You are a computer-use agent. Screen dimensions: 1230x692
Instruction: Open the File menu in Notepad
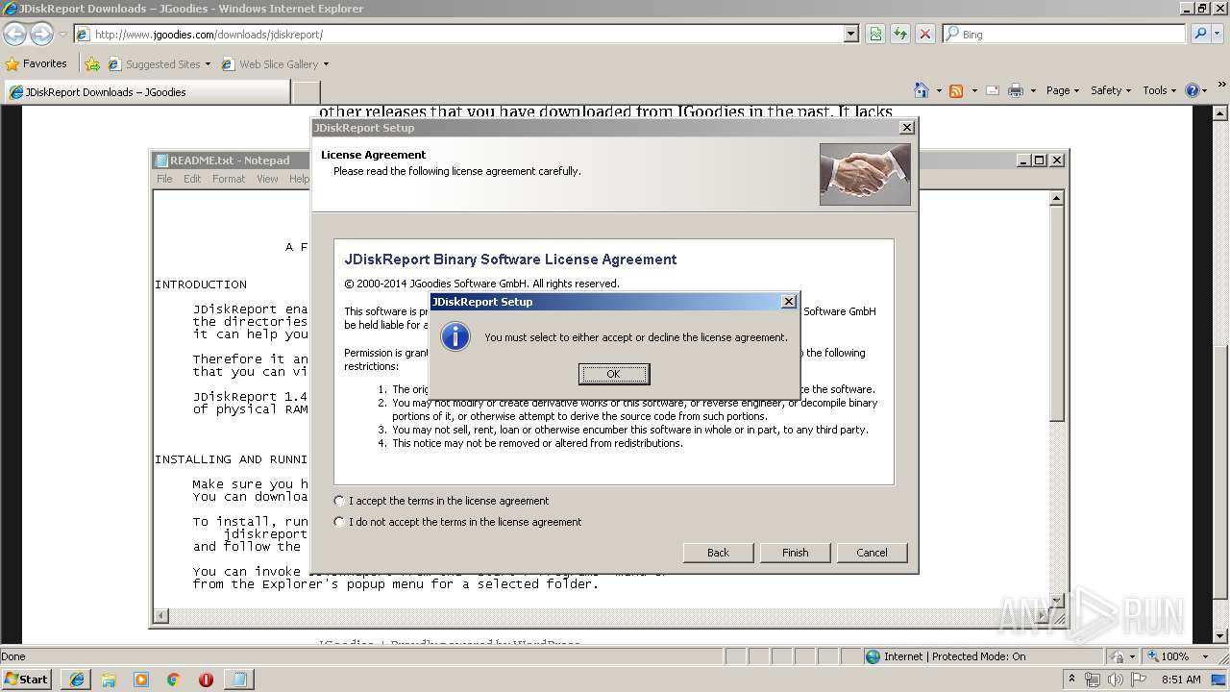tap(164, 179)
